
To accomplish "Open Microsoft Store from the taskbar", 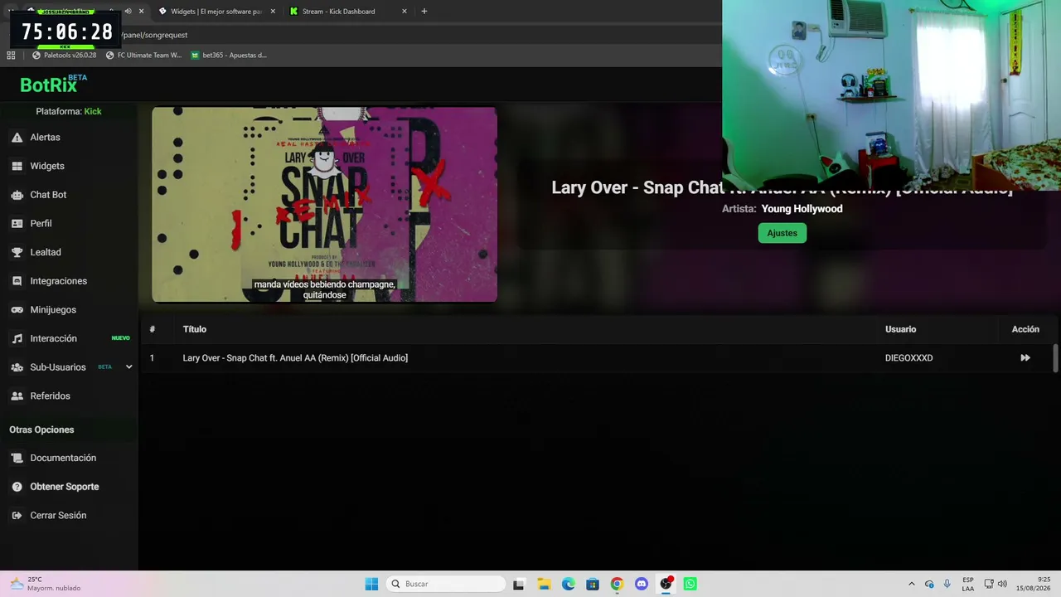I will click(593, 584).
